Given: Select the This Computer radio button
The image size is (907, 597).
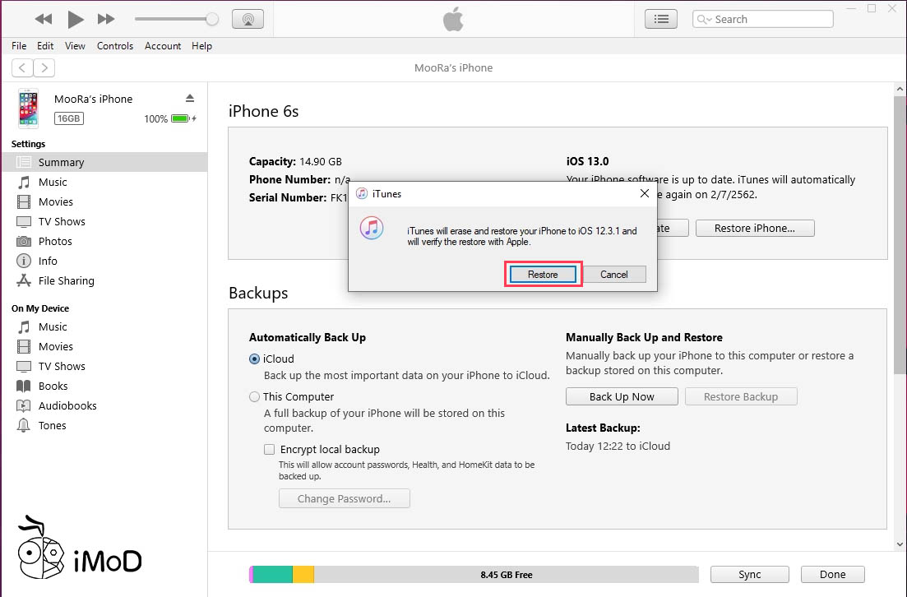Looking at the screenshot, I should tap(254, 397).
